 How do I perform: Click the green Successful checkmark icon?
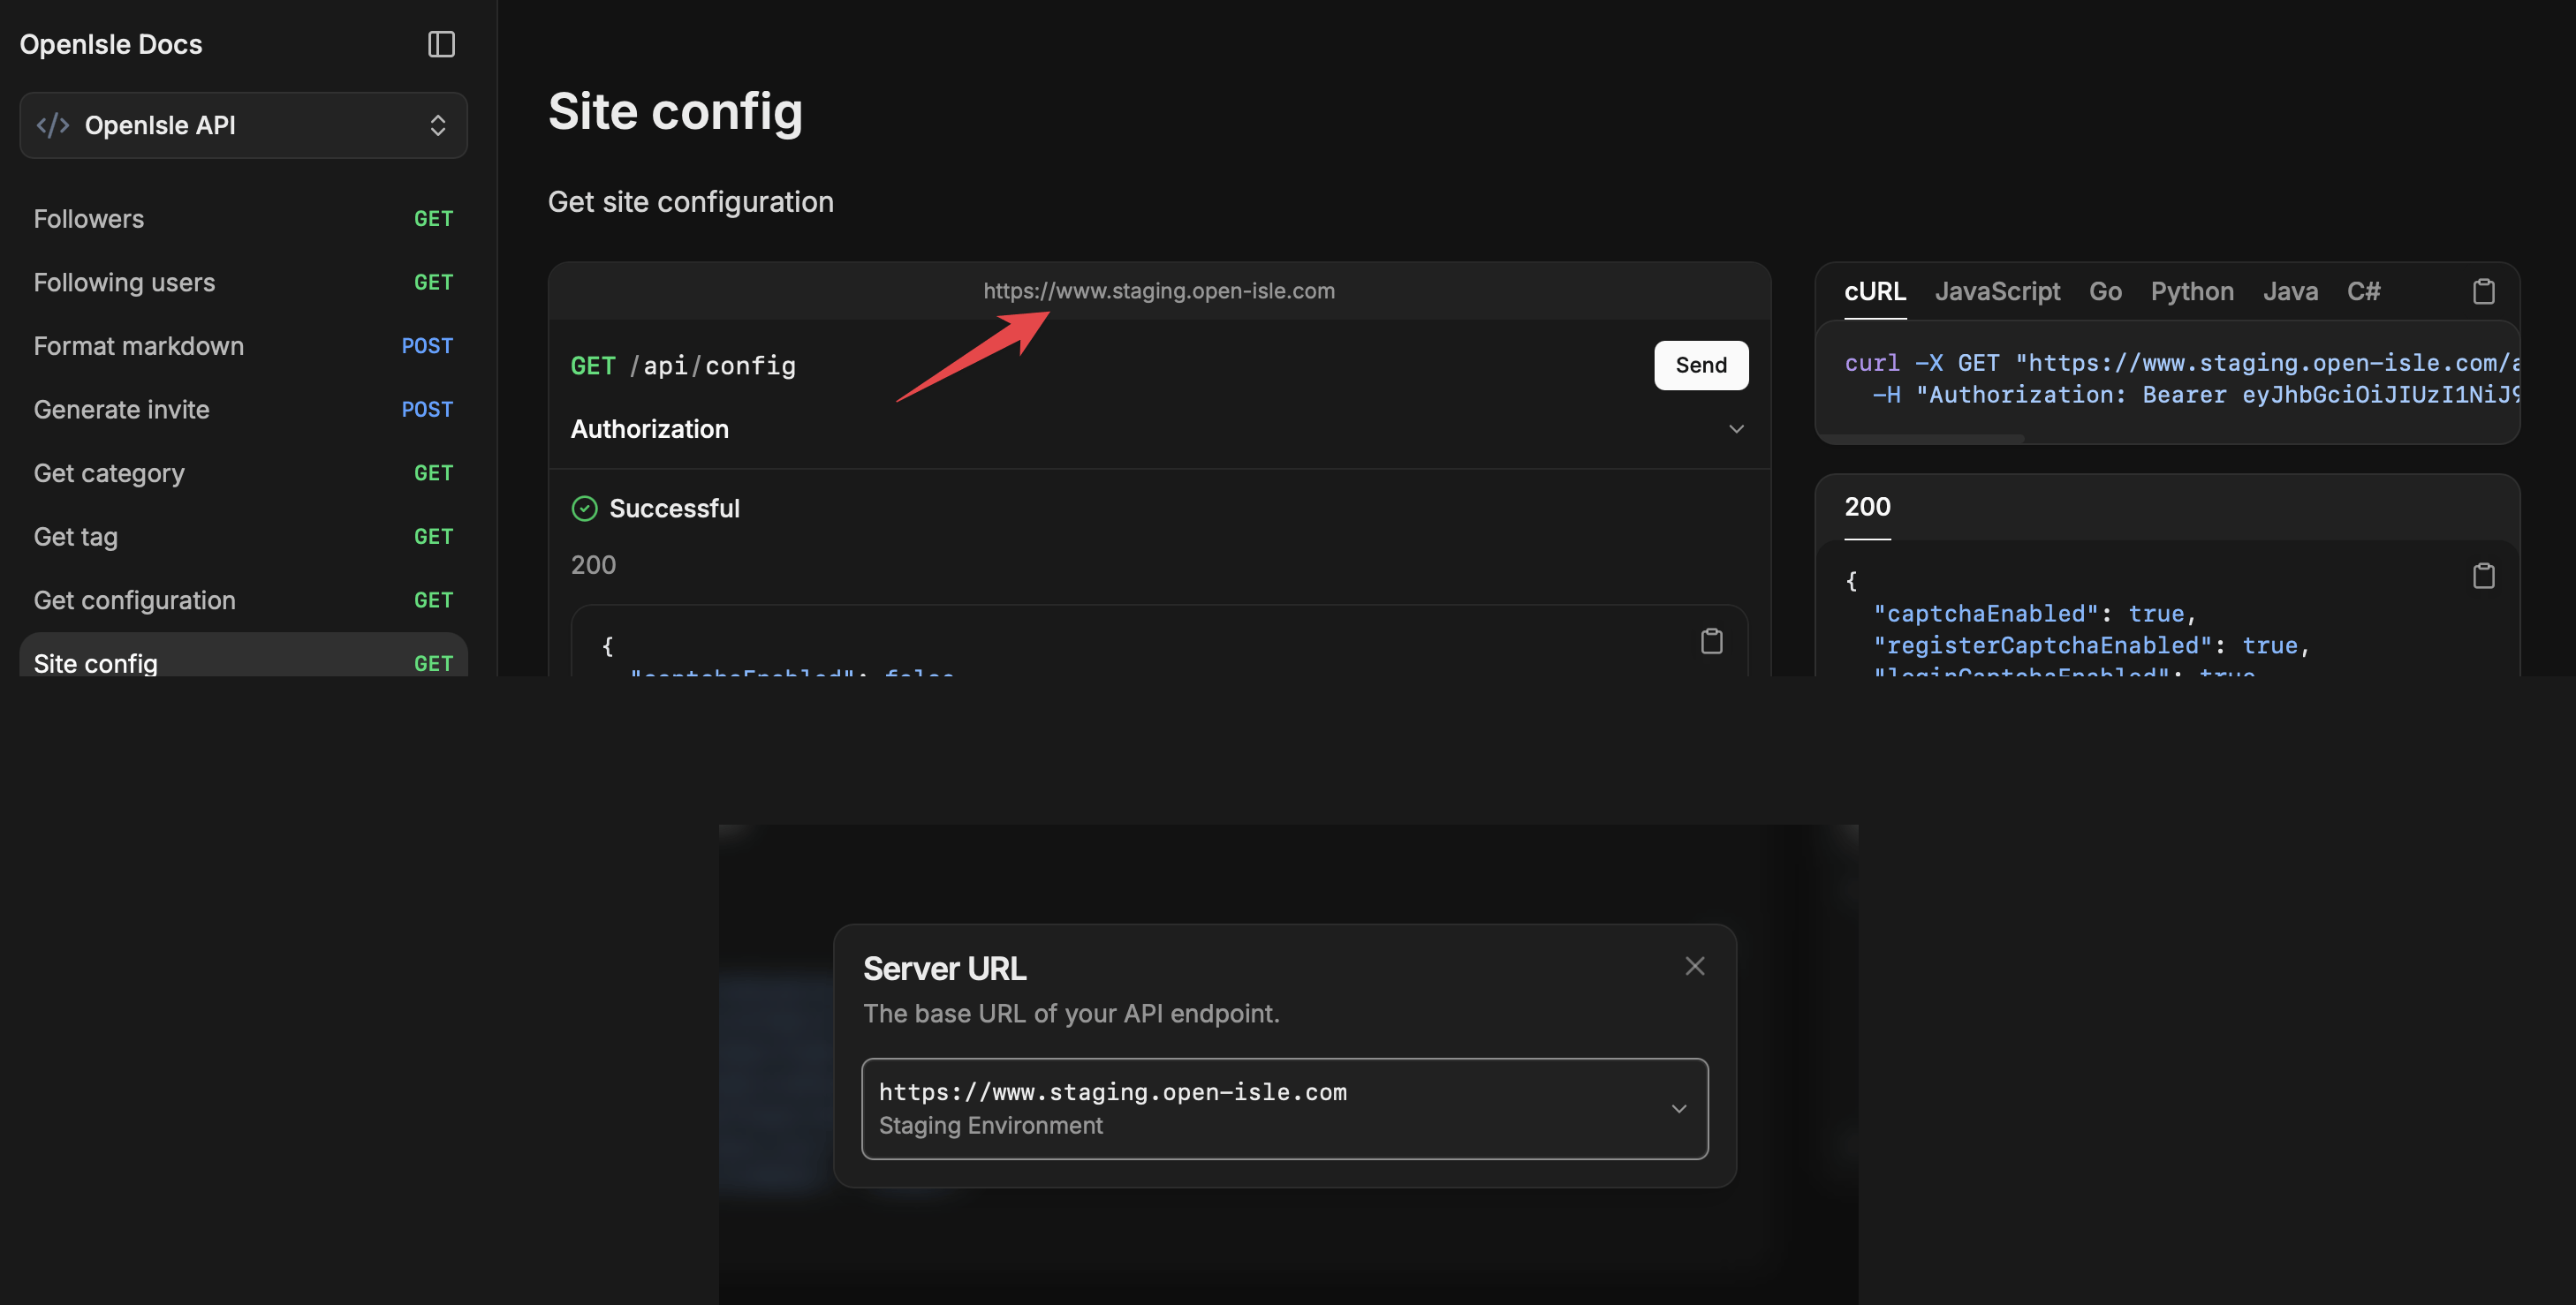pos(584,509)
